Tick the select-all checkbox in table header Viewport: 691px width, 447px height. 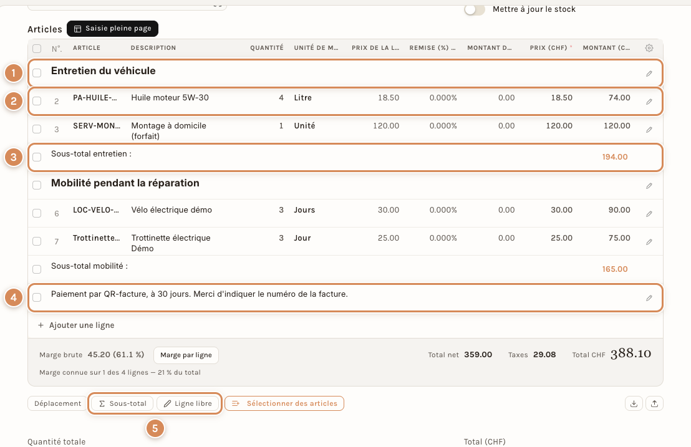tap(37, 49)
